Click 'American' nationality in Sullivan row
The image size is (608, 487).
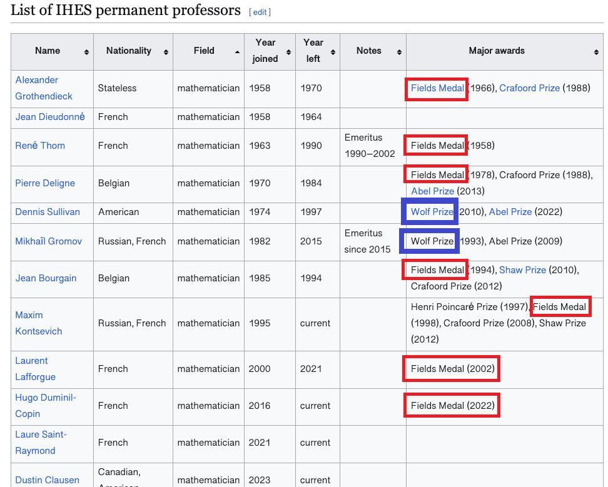click(x=118, y=212)
